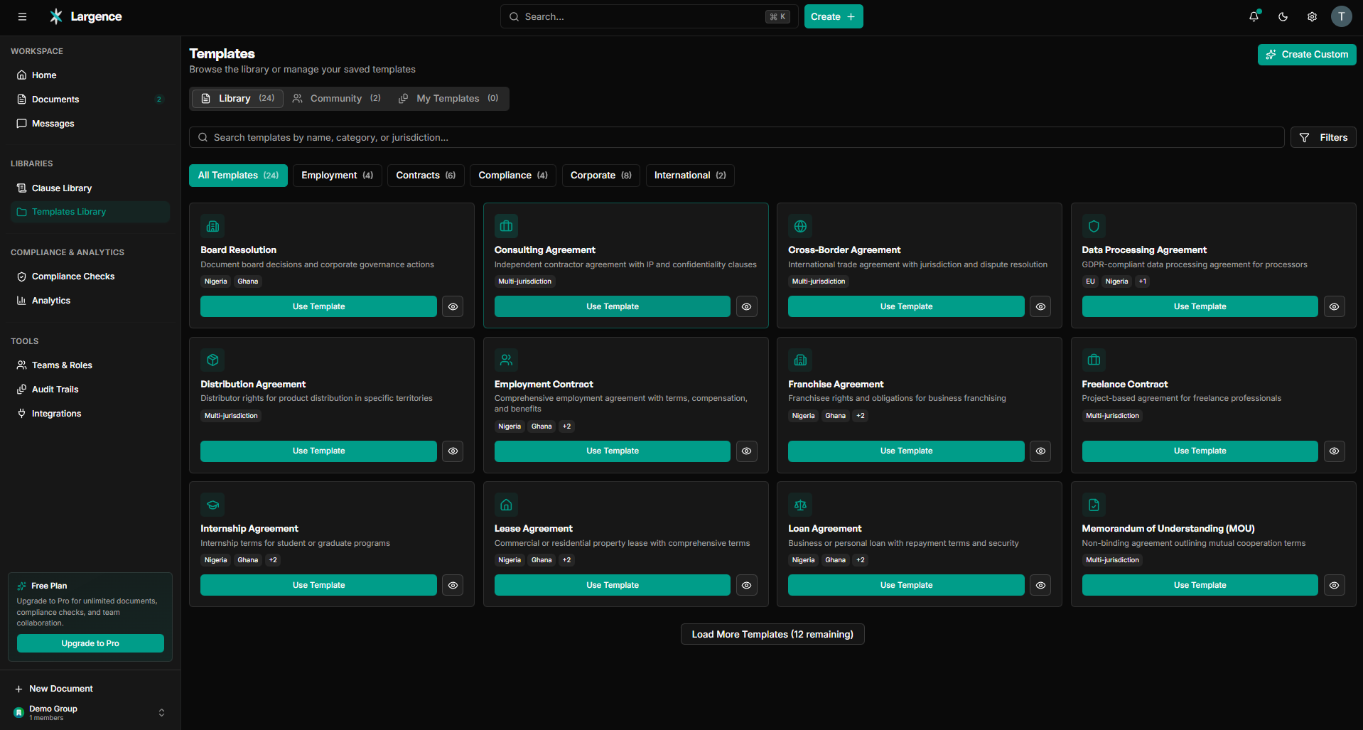
Task: Filter by International category
Action: coord(690,176)
